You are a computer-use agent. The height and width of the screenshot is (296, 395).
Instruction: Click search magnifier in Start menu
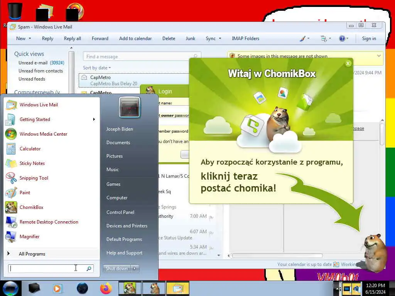point(89,269)
